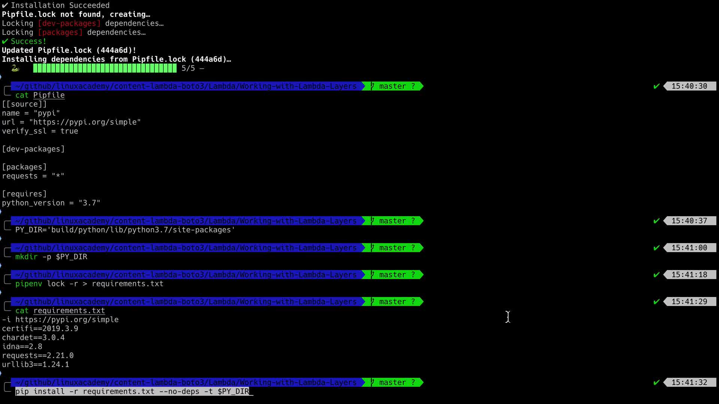
Task: Click the https://pypi.org/simple url in Pipfile output
Action: coord(85,122)
